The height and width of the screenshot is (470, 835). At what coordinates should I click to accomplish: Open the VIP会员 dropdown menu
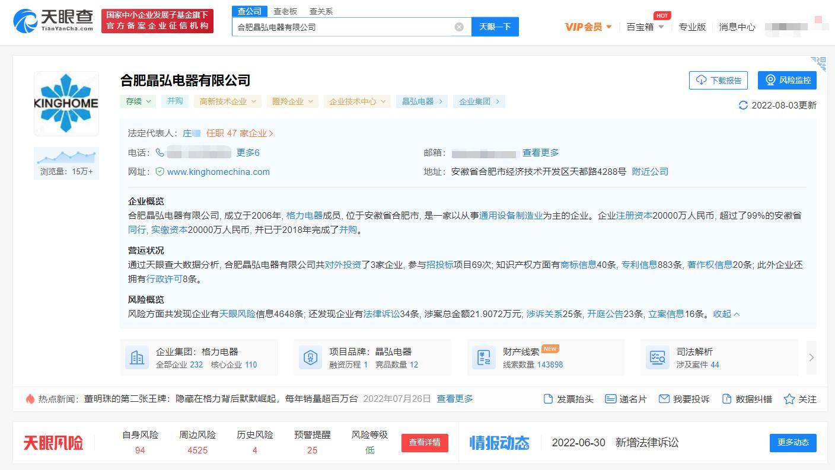[588, 27]
